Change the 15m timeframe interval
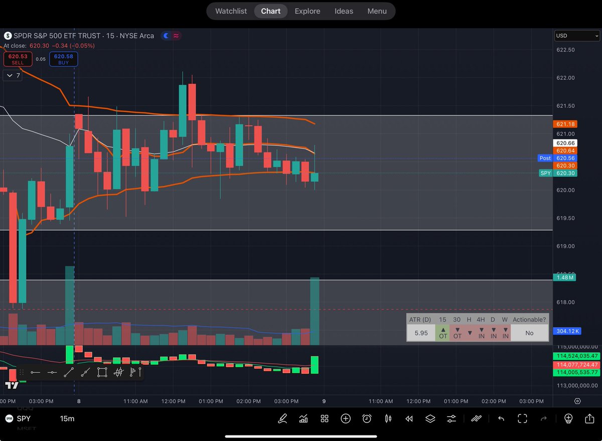The height and width of the screenshot is (441, 602). 67,418
